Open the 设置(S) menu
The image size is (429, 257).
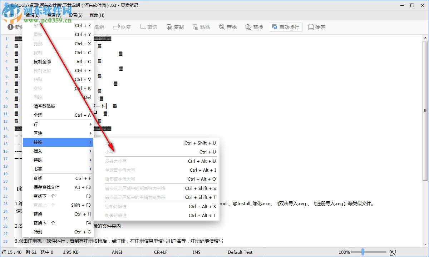coord(75,15)
